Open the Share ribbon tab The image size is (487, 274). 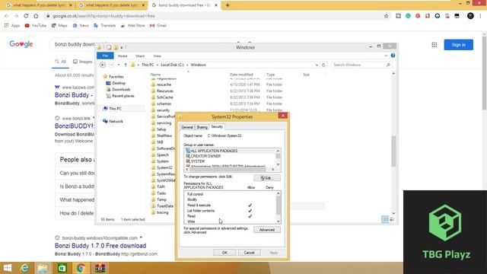[x=140, y=56]
